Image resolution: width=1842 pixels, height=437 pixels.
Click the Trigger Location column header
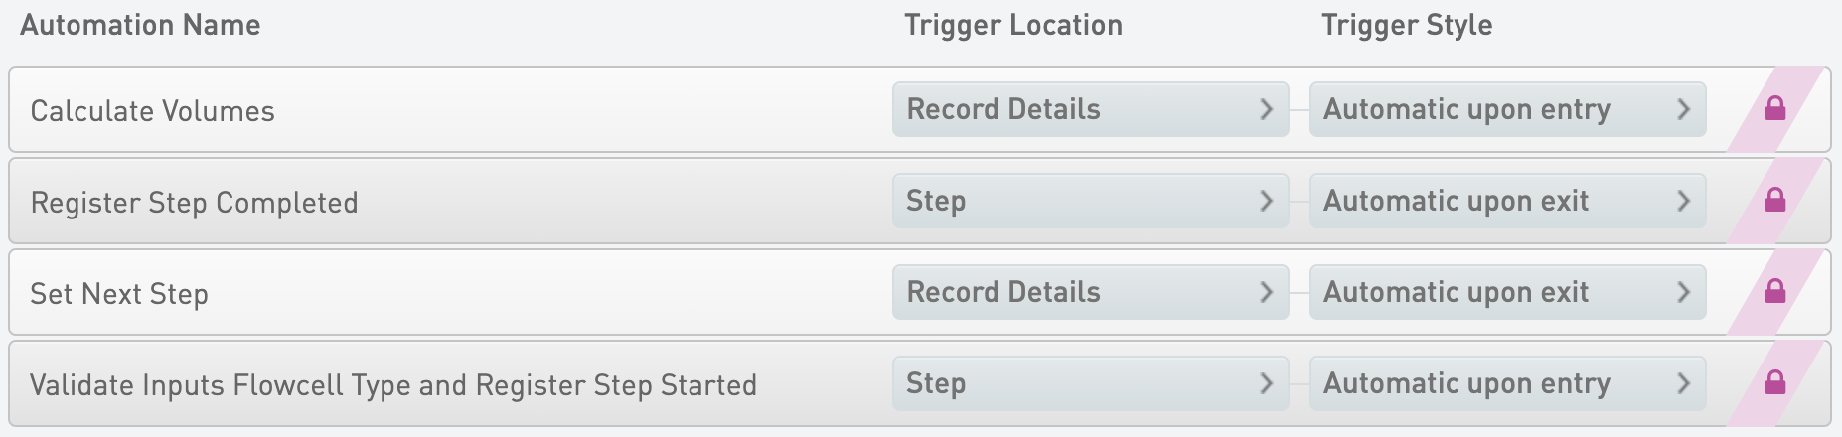[1013, 25]
